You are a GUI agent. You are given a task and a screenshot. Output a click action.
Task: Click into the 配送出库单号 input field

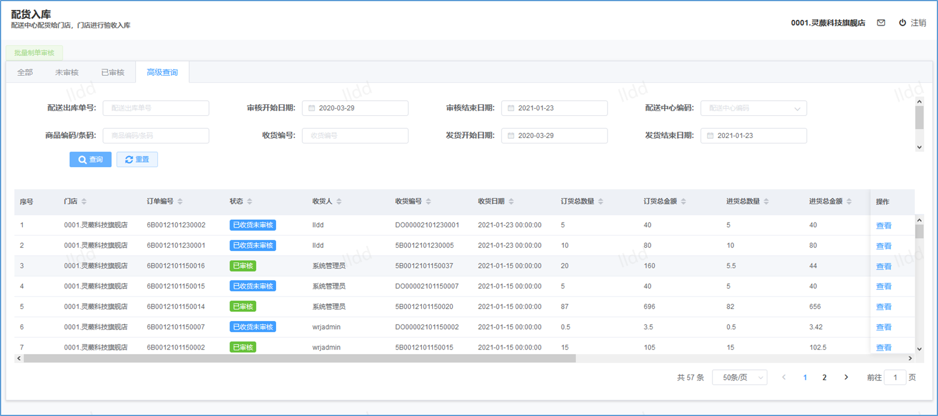pos(156,108)
